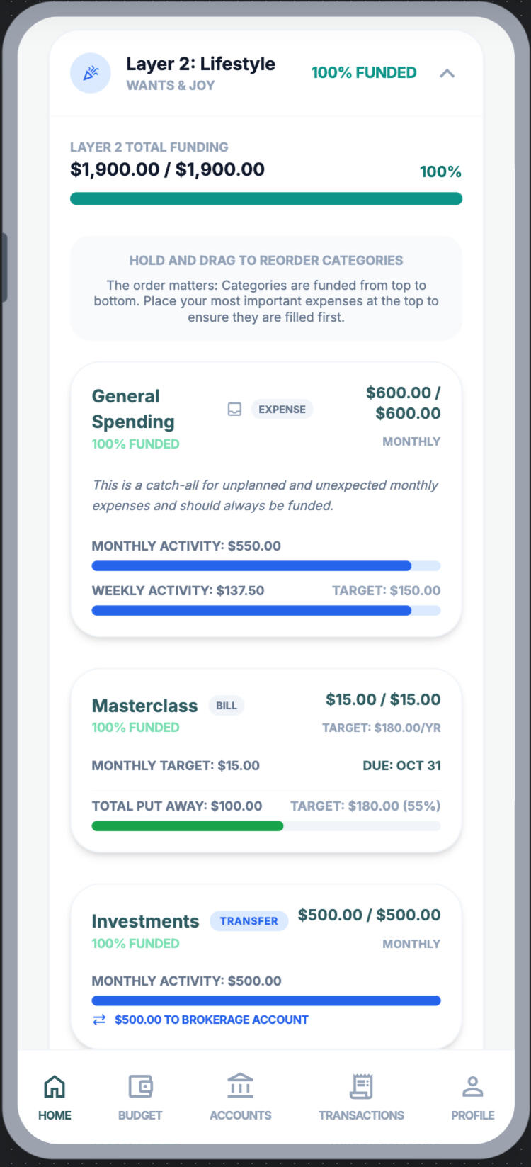Viewport: 531px width, 1167px height.
Task: Select the Investments category title
Action: click(145, 921)
